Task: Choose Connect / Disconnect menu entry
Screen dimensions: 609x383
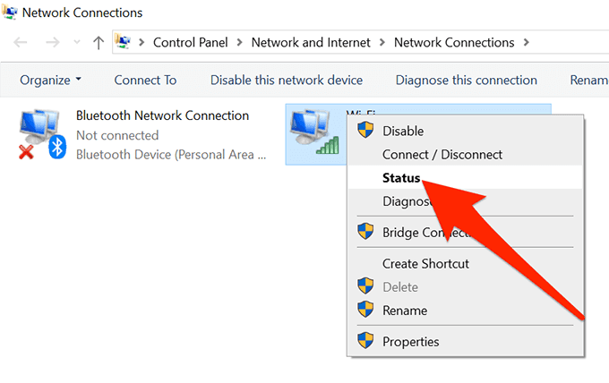Action: 442,154
